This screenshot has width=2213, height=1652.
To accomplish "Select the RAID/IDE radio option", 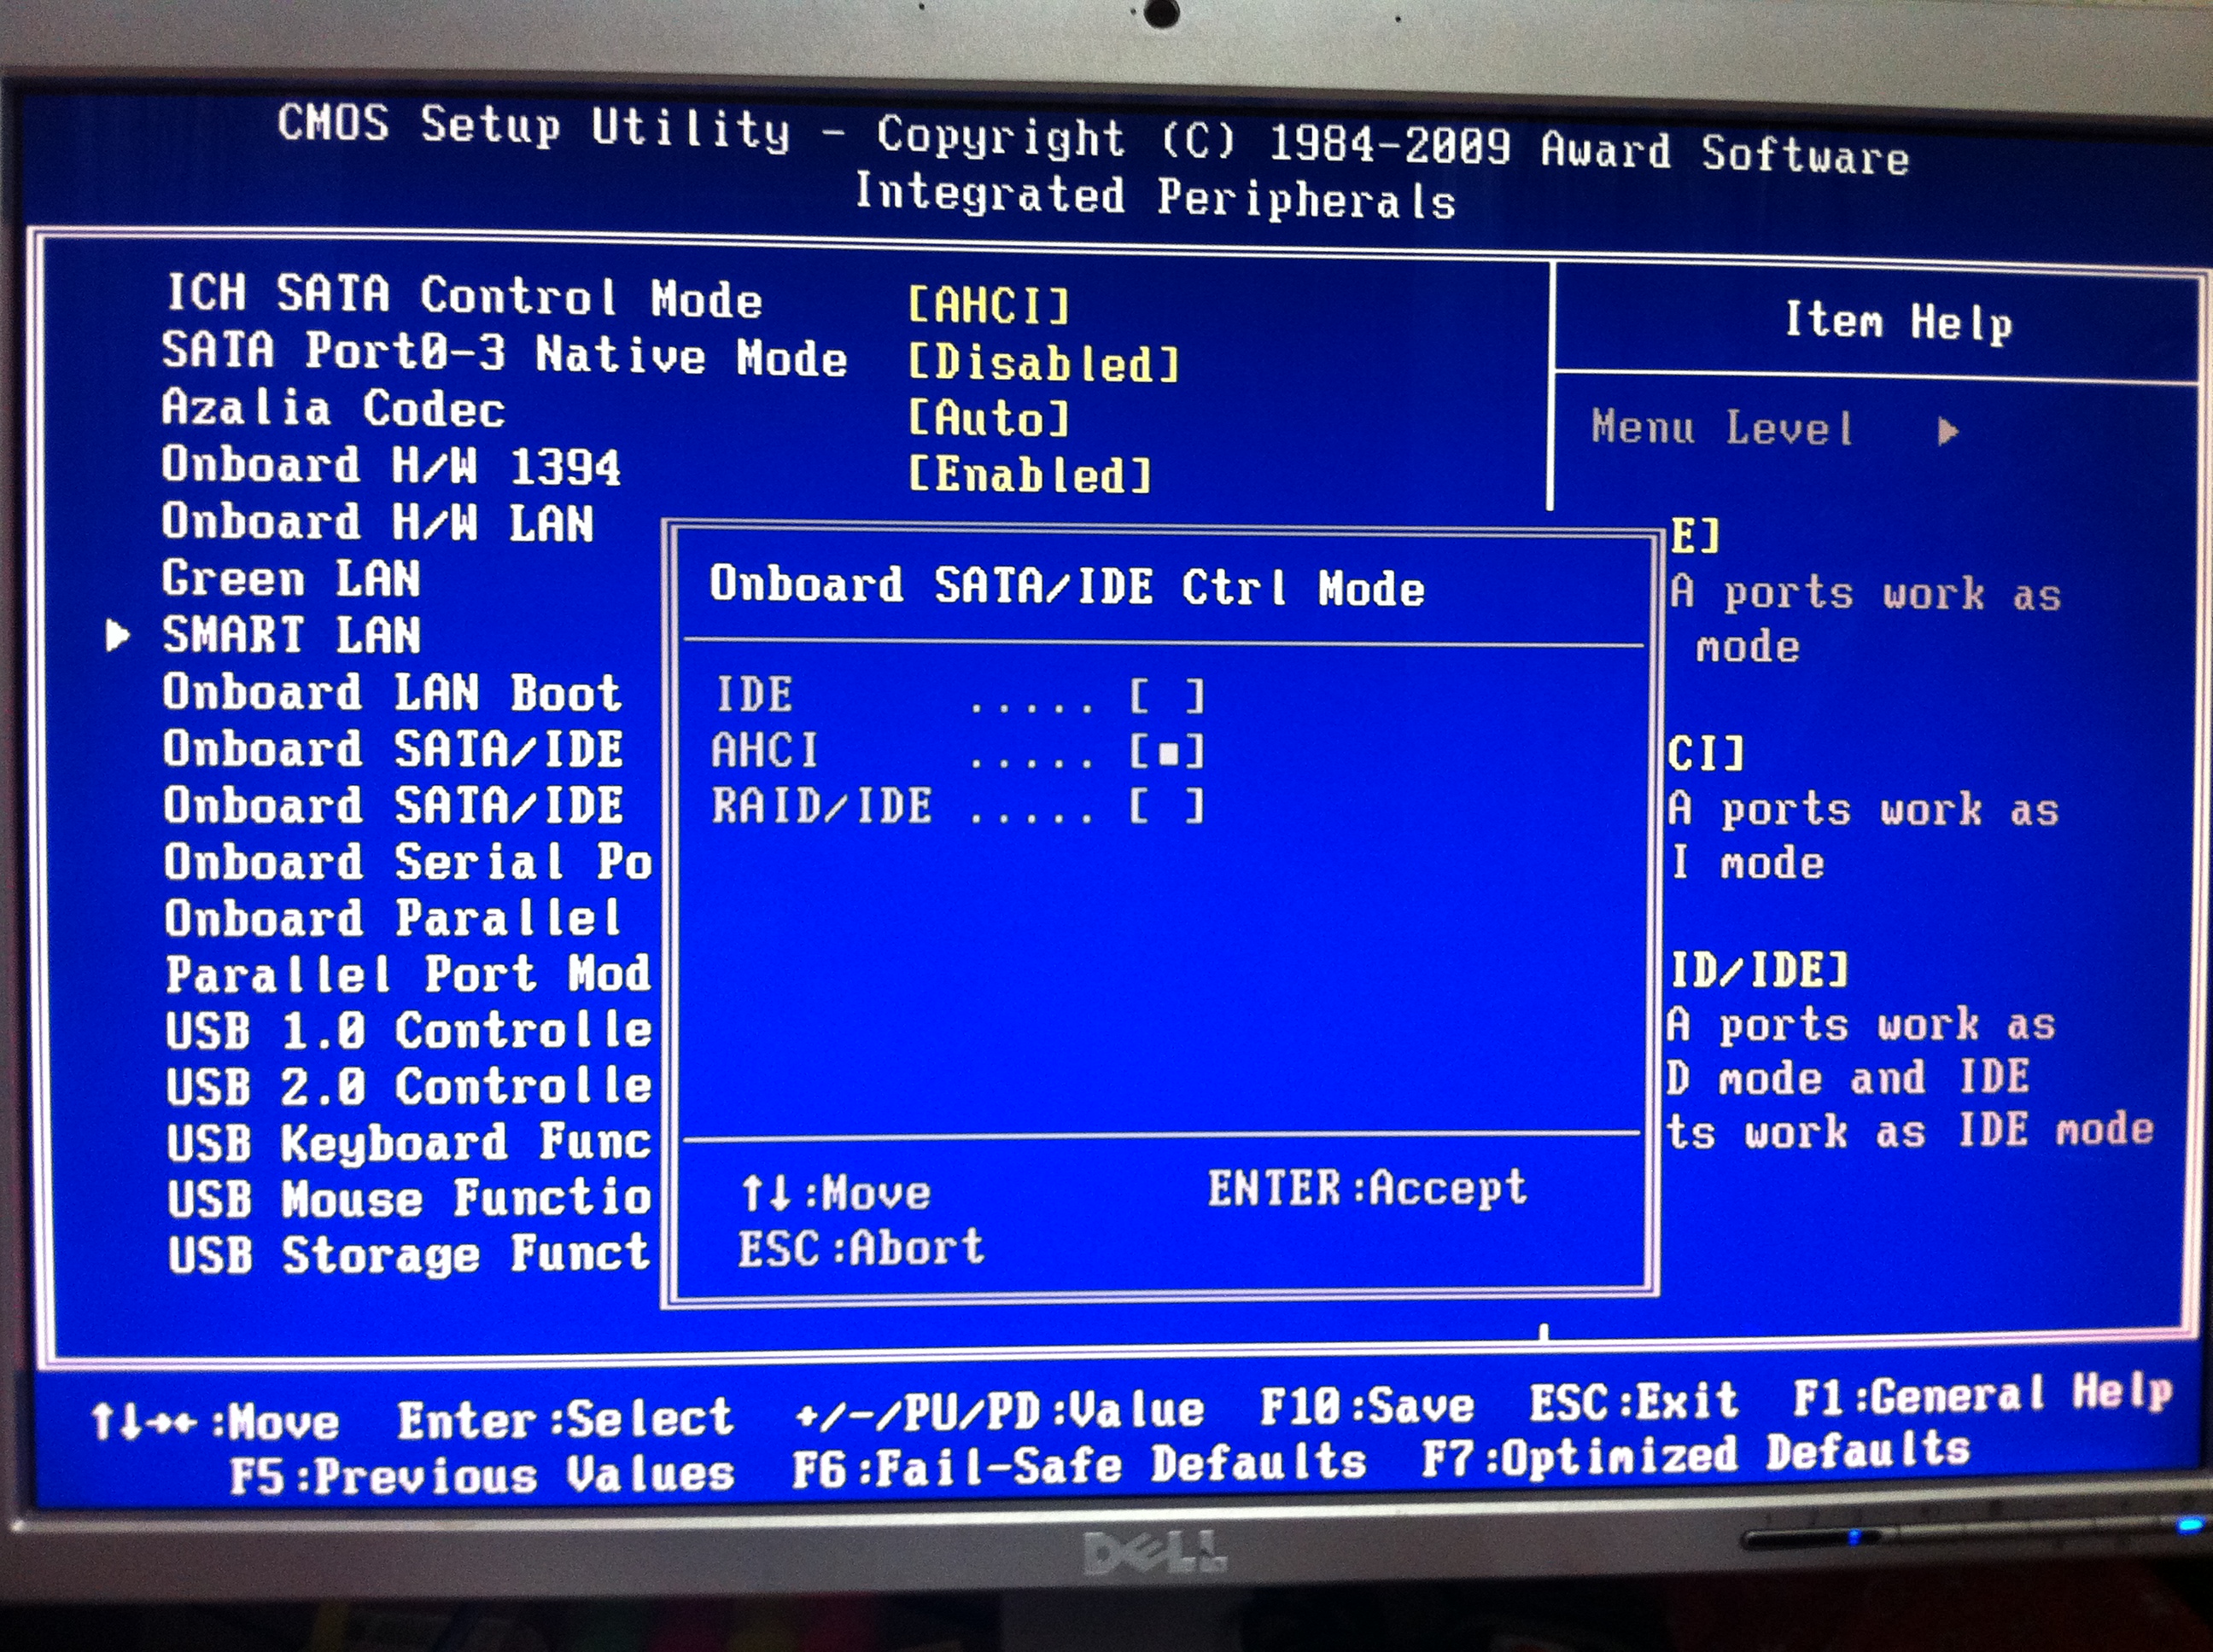I will pyautogui.click(x=1166, y=807).
